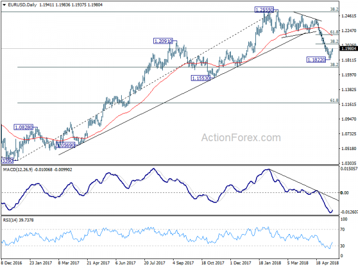
Task: Click the 8 Dec 2016 date marker
Action: click(11, 263)
